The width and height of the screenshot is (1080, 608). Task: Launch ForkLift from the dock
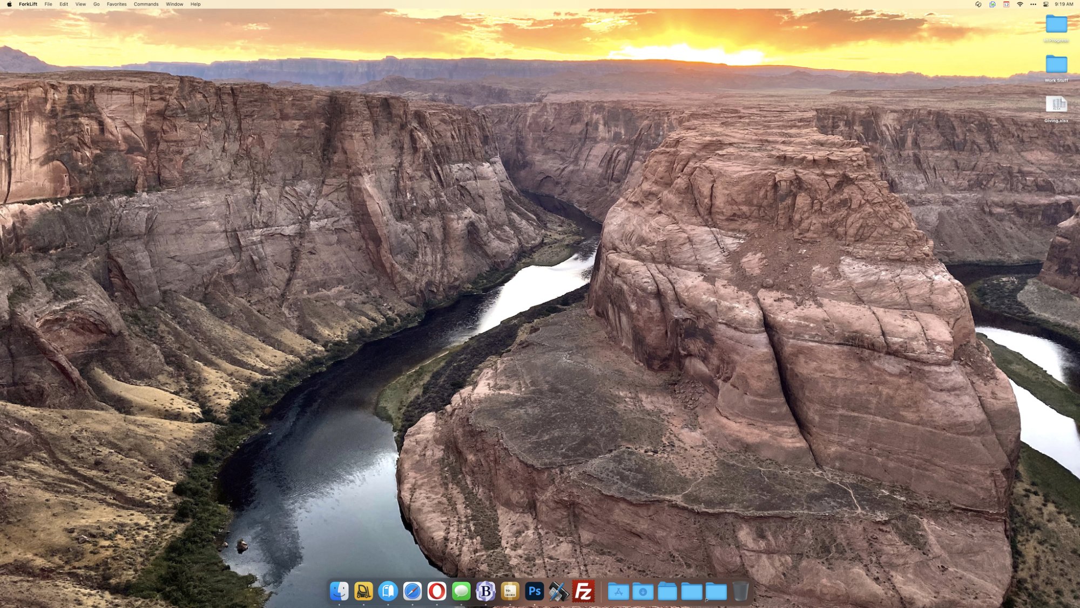[x=363, y=591]
